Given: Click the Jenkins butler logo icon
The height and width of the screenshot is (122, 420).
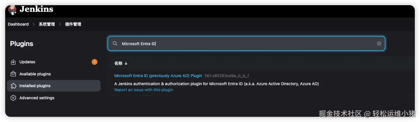Looking at the screenshot, I should coord(12,9).
